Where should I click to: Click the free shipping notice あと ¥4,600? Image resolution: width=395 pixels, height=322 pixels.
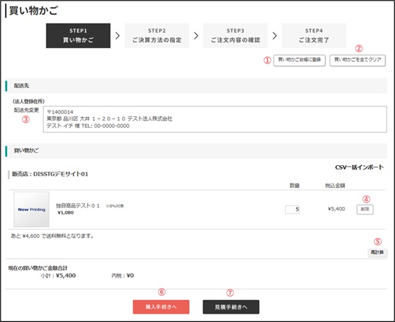tap(52, 236)
